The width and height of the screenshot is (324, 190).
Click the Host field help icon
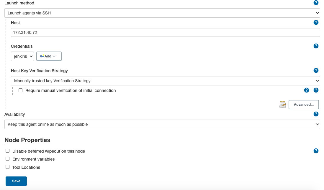click(316, 22)
